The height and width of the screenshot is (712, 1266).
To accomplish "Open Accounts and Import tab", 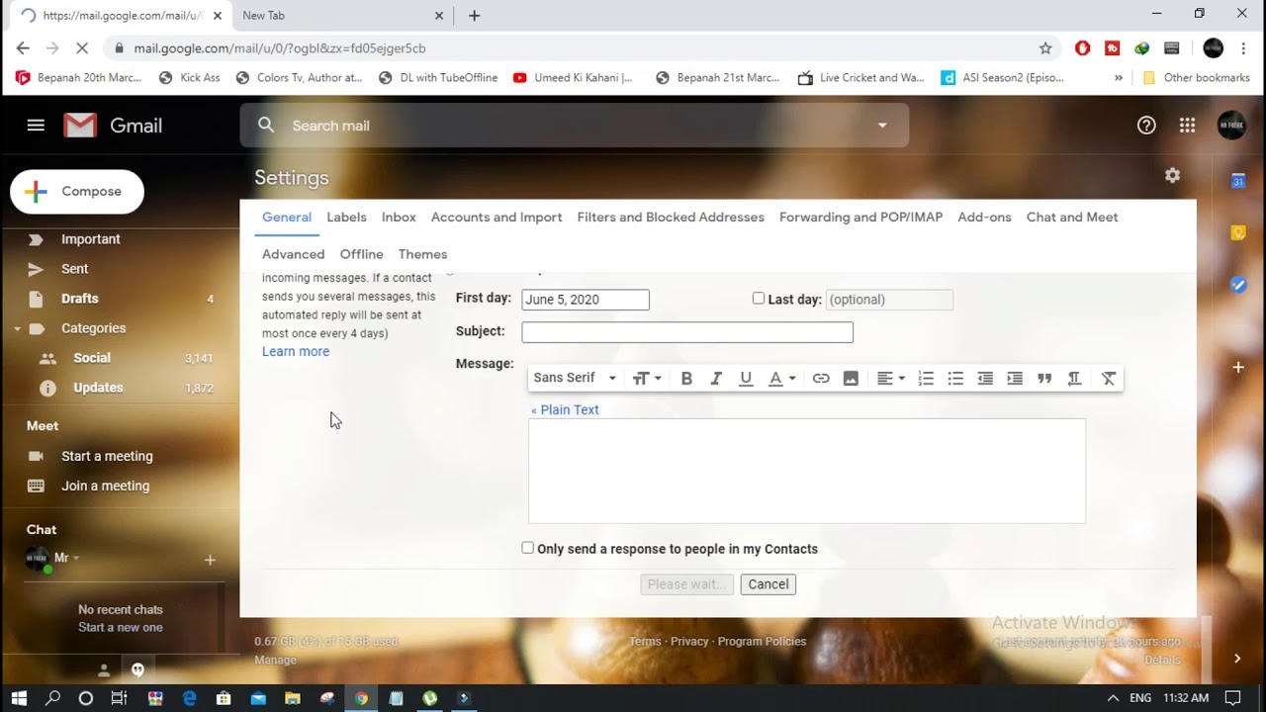I will click(497, 217).
